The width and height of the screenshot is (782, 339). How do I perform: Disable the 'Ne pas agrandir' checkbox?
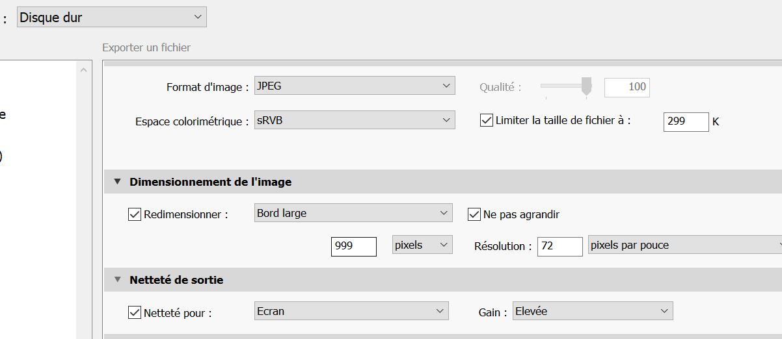(x=474, y=214)
